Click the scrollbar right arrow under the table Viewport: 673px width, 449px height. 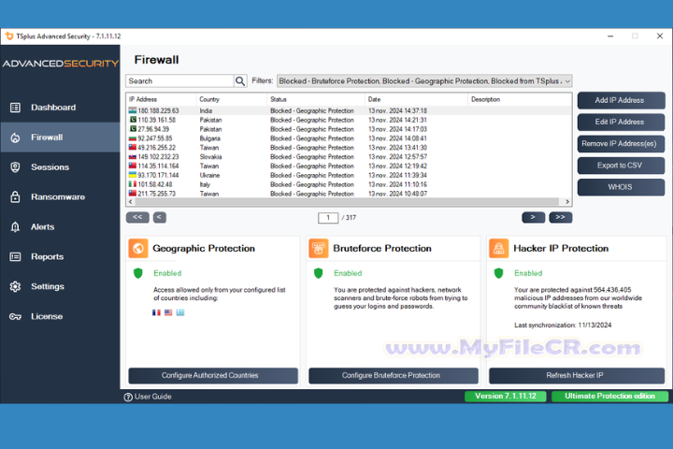click(x=567, y=201)
